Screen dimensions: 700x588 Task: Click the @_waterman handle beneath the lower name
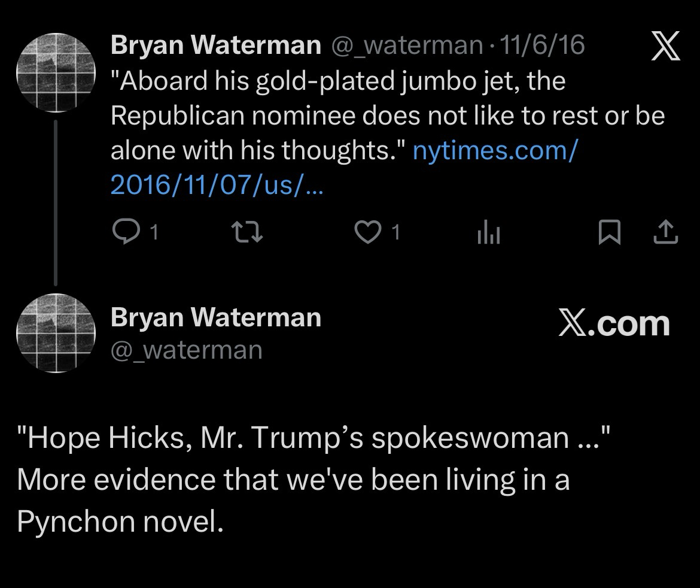tap(186, 349)
